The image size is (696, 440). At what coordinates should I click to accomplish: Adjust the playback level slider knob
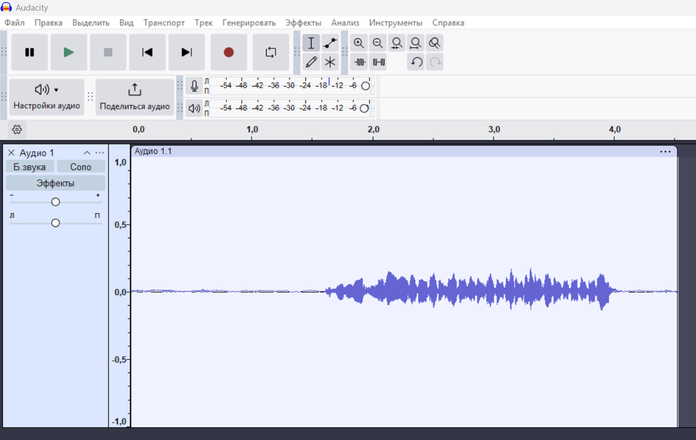pyautogui.click(x=364, y=109)
